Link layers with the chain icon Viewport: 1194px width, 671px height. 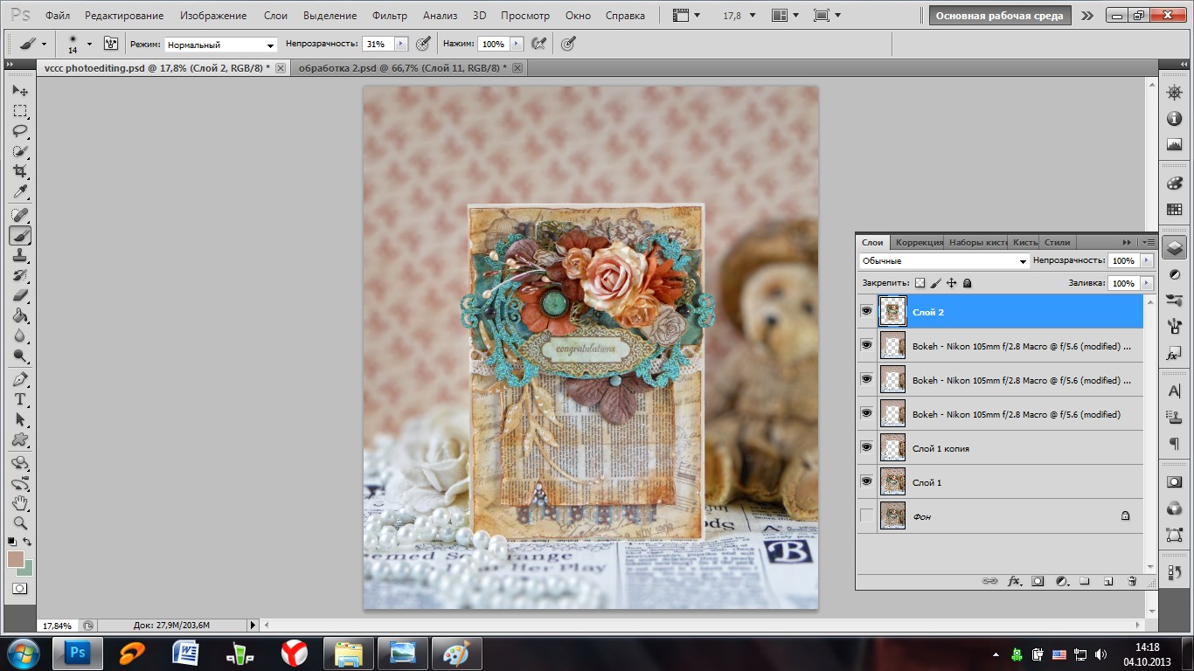point(989,580)
